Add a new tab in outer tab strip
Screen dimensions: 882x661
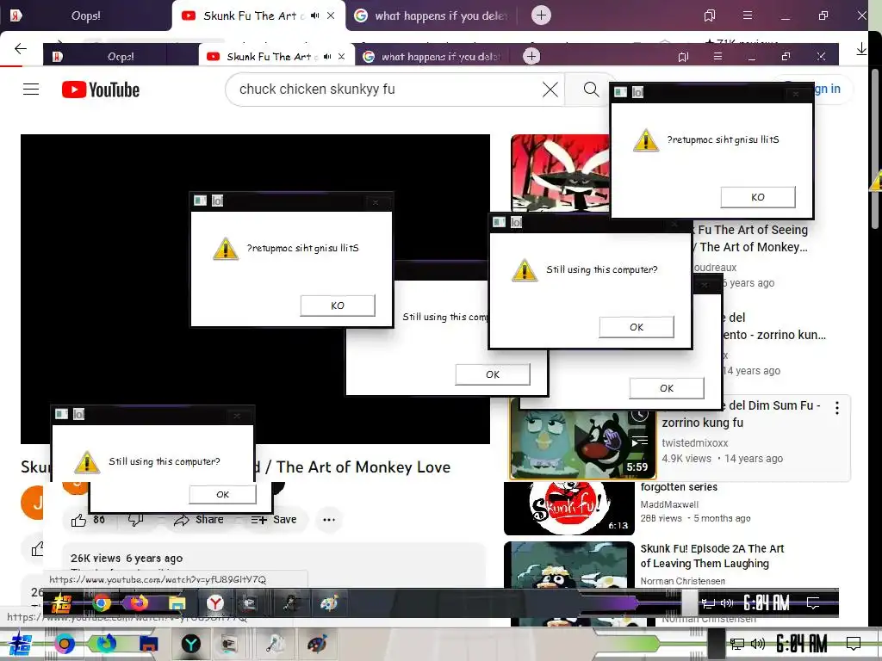(541, 15)
